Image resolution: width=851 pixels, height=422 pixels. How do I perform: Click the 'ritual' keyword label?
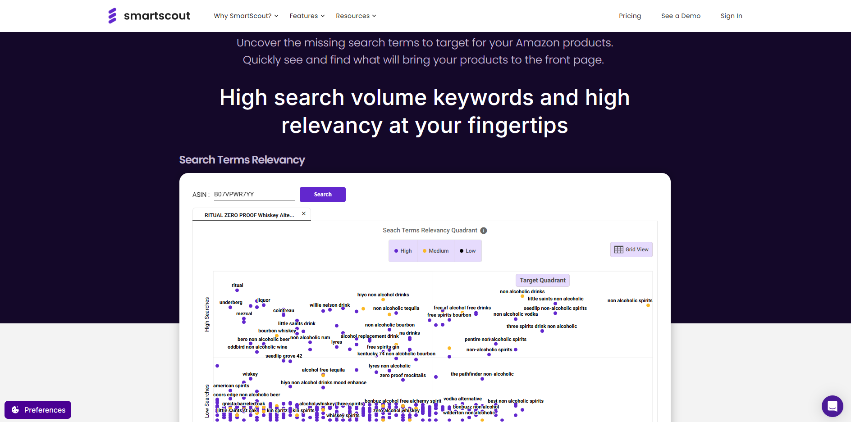tap(238, 285)
